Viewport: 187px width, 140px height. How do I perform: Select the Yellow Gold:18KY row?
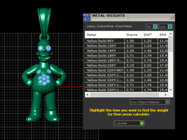pyautogui.click(x=127, y=56)
